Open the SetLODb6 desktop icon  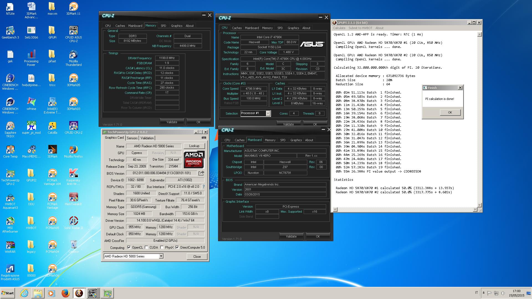pos(31,33)
